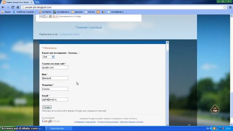Screen dimensions: 233x131
Task: Share the post to Twitter icon
Action: point(47,16)
